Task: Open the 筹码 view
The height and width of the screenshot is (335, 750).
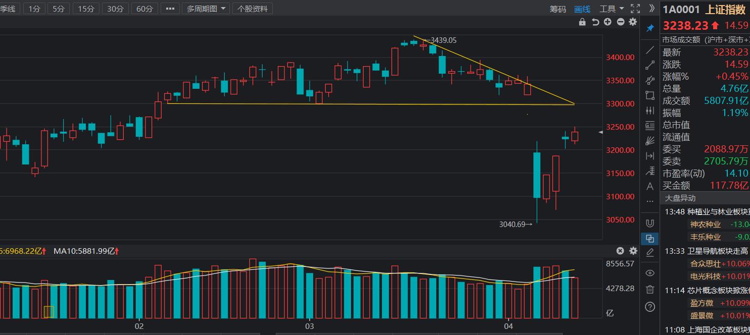Action: click(x=558, y=9)
